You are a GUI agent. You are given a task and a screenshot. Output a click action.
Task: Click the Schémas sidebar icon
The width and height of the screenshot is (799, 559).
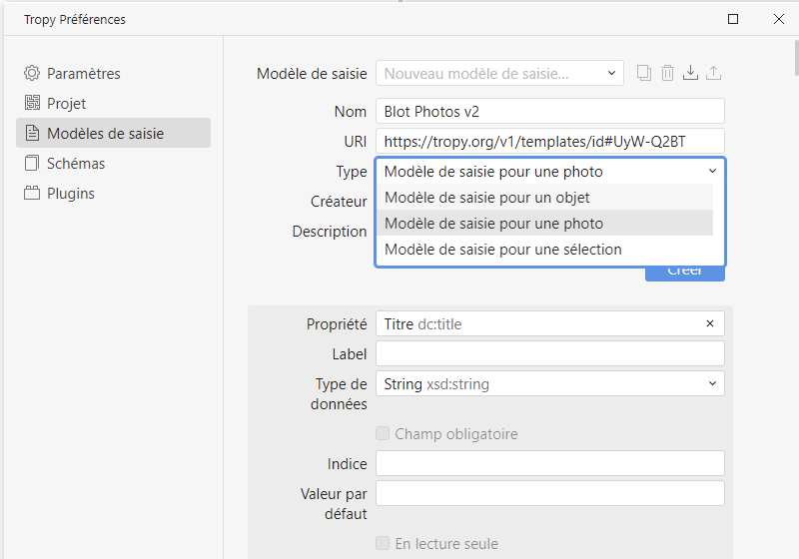coord(33,164)
